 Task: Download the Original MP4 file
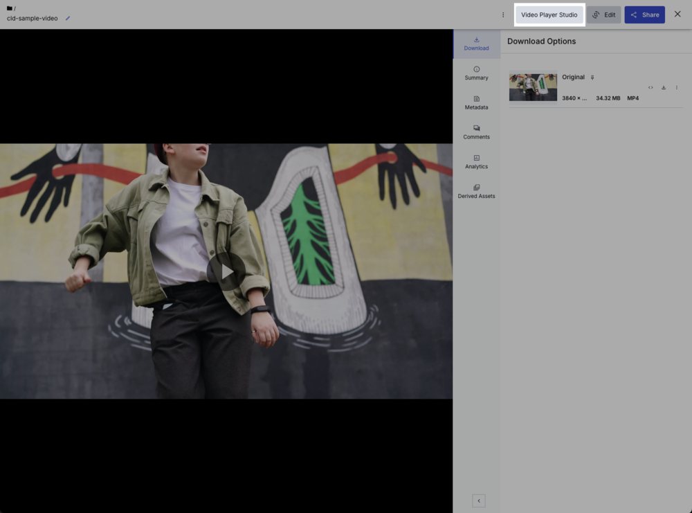[664, 87]
